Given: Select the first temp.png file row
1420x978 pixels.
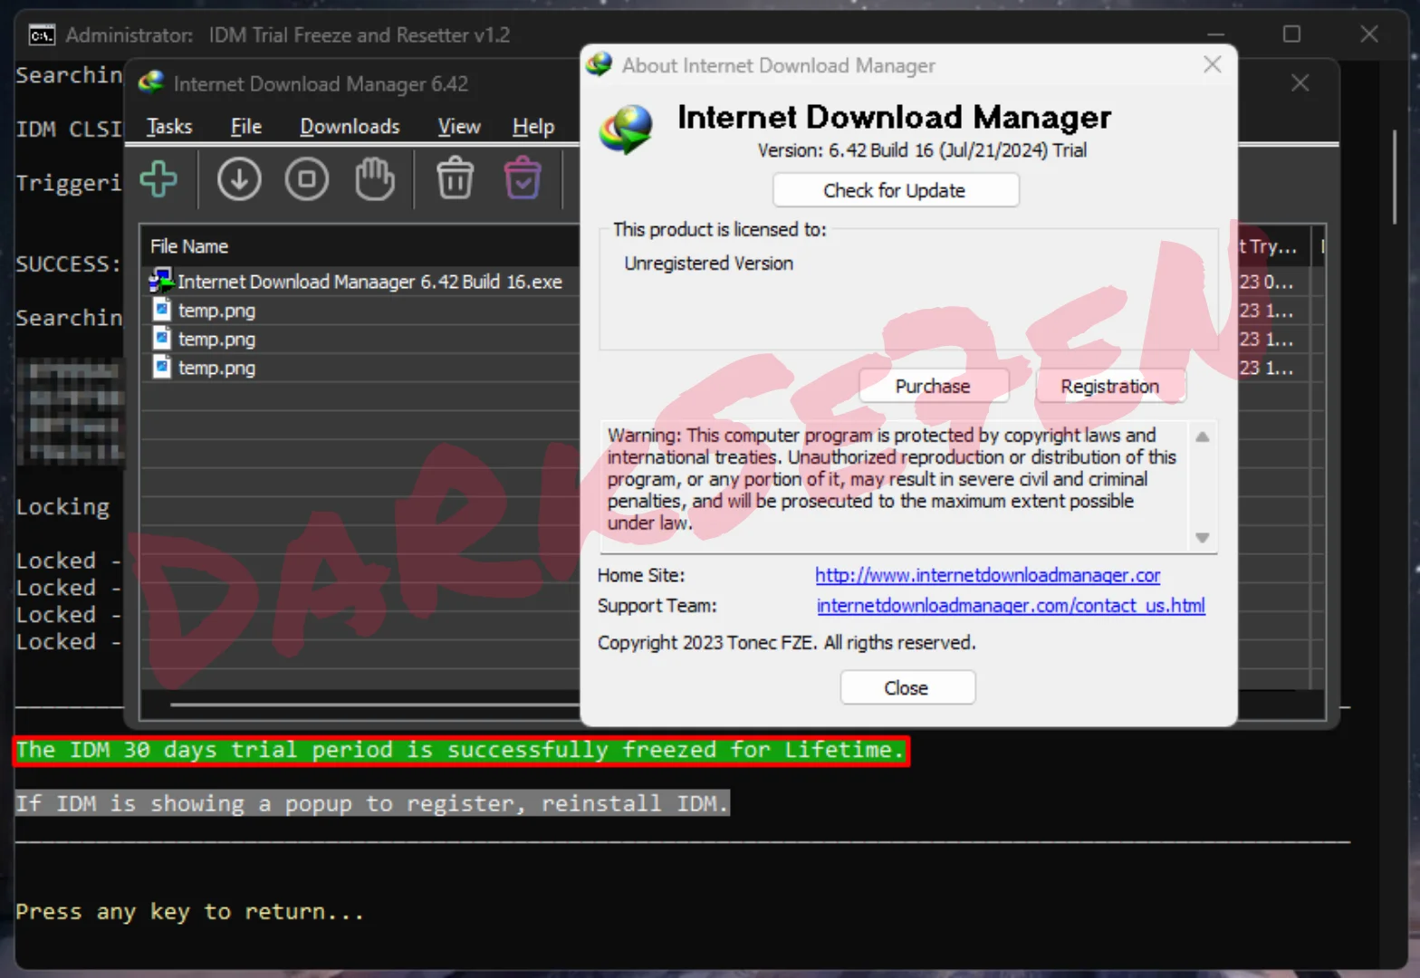Looking at the screenshot, I should click(x=360, y=311).
